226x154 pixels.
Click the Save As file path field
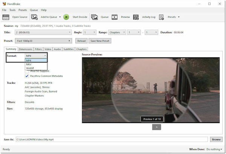(x=112, y=139)
